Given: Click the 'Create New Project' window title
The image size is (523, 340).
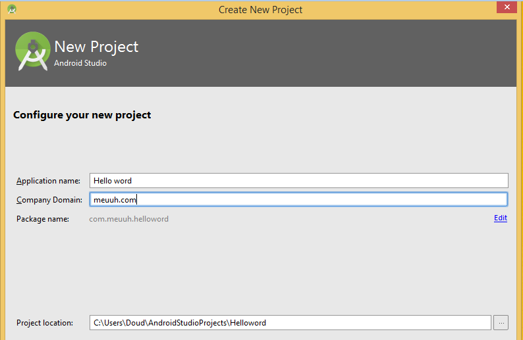Looking at the screenshot, I should coord(260,10).
